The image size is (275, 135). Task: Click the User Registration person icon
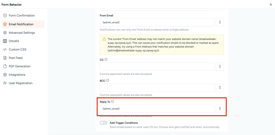tap(5, 83)
